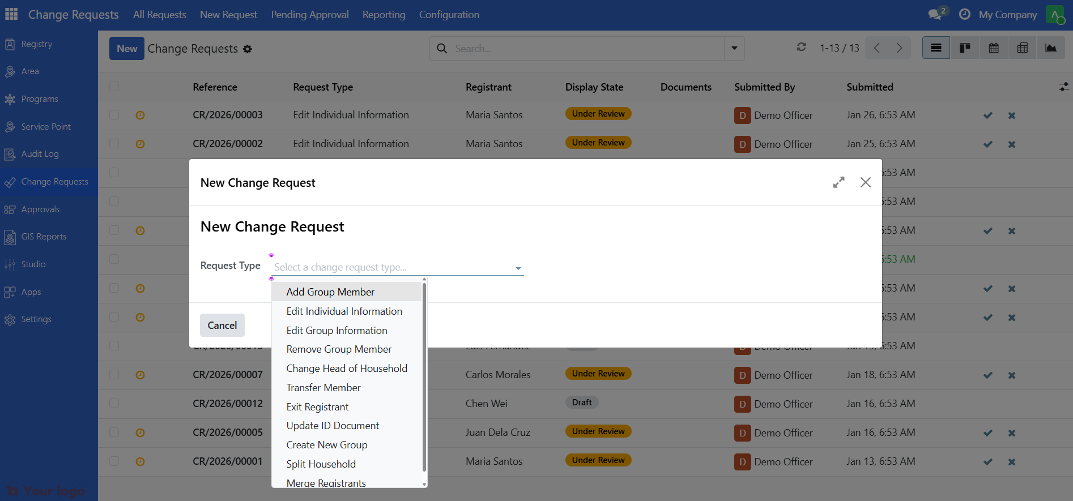Click the Cancel button in dialog
1073x501 pixels.
tap(222, 326)
